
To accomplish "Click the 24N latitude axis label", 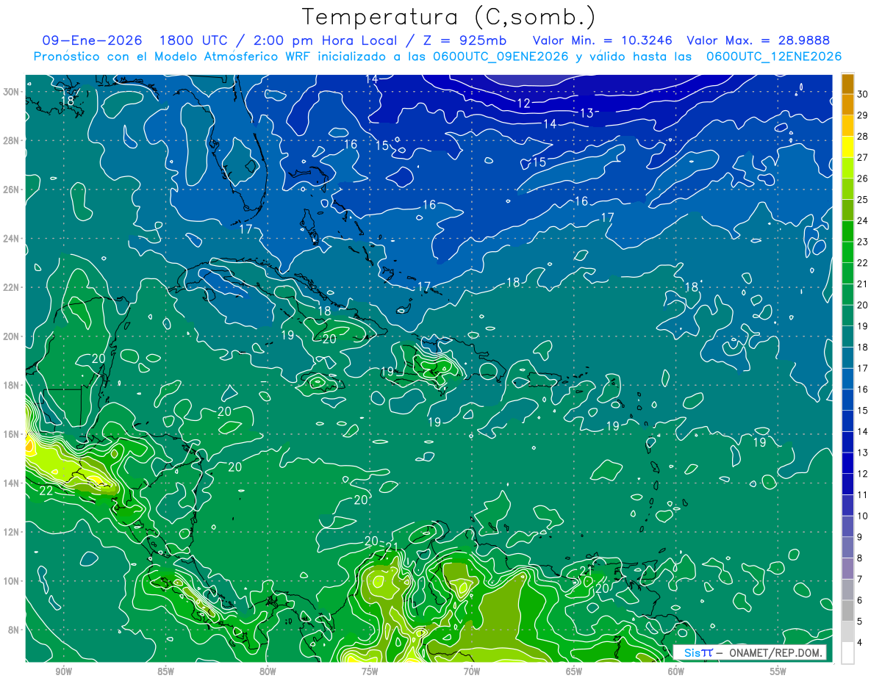I will (12, 239).
